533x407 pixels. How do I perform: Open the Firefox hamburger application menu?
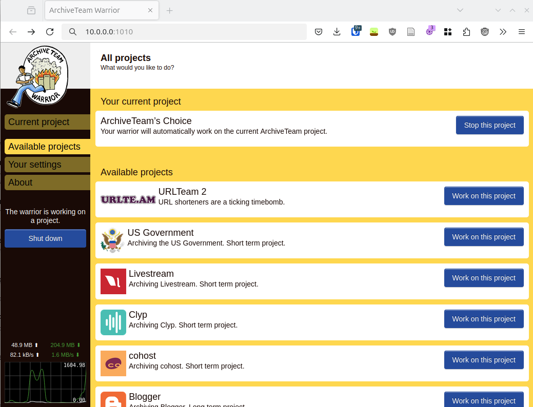point(522,32)
